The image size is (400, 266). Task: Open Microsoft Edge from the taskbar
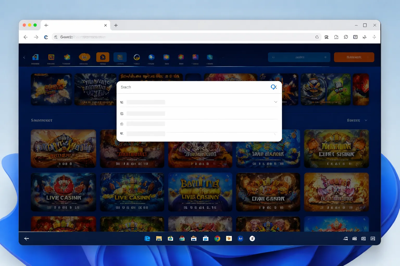[147, 238]
